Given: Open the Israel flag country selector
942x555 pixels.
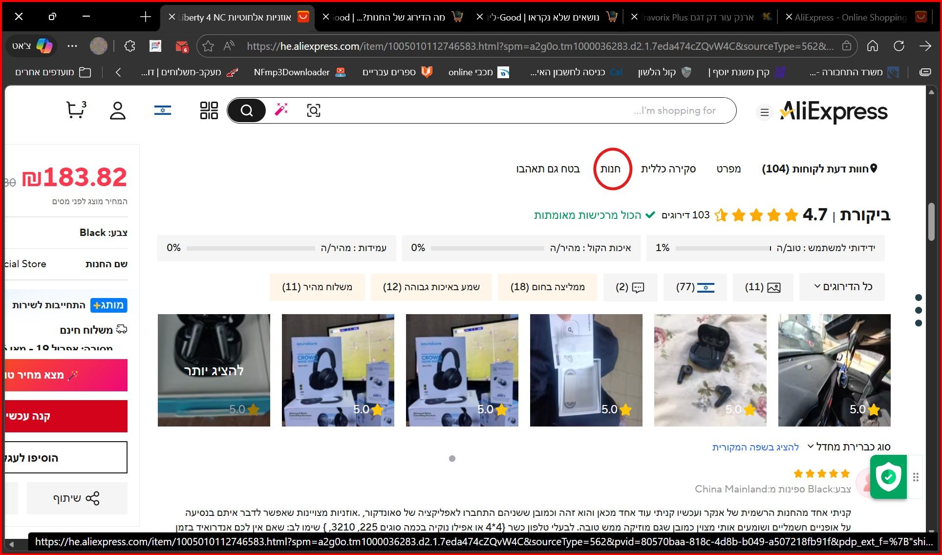Looking at the screenshot, I should [x=163, y=110].
